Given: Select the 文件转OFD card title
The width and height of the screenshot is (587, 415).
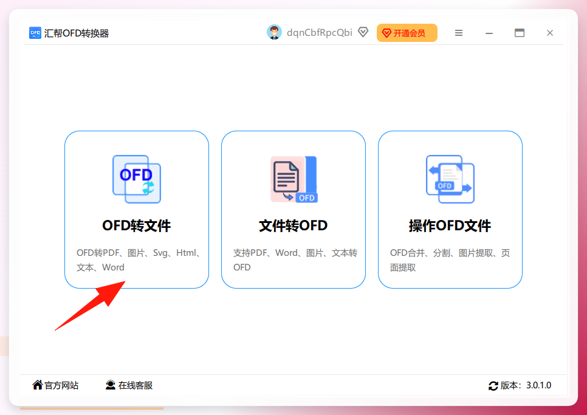Looking at the screenshot, I should pos(293,225).
